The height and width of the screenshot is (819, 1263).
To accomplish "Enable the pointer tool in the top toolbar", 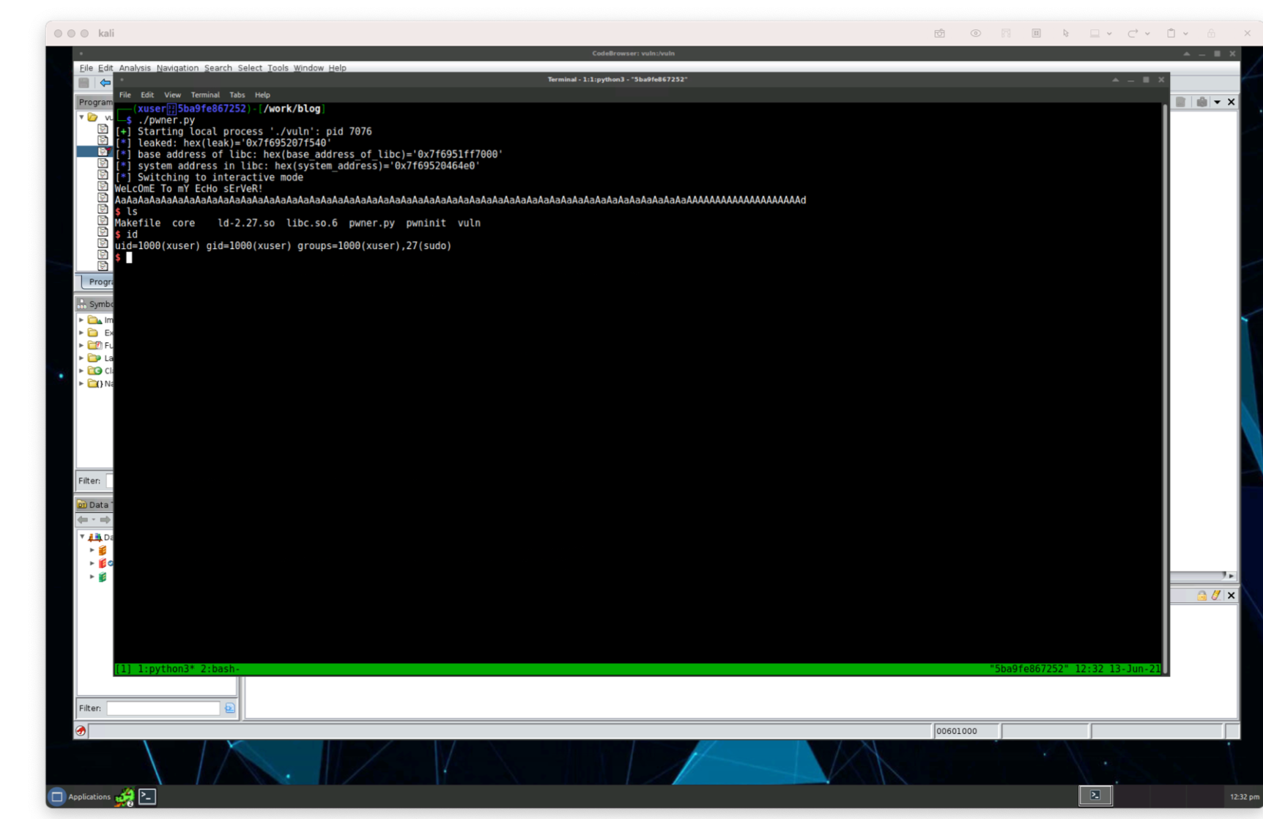I will 1066,33.
